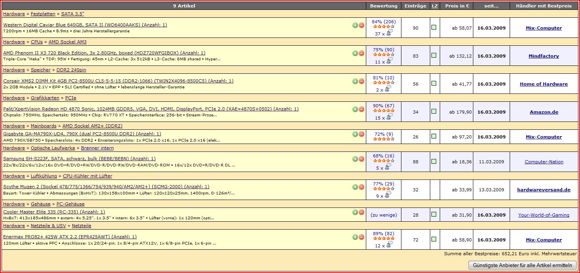
Task: Open the AMD Sockel AM3 category link
Action: pyautogui.click(x=68, y=42)
